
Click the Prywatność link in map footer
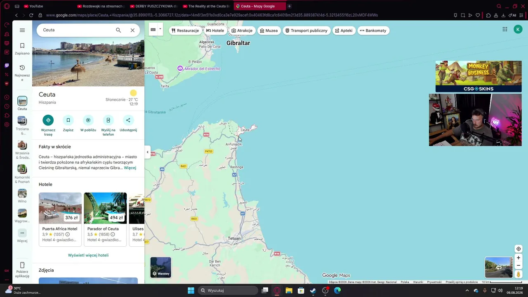434,282
